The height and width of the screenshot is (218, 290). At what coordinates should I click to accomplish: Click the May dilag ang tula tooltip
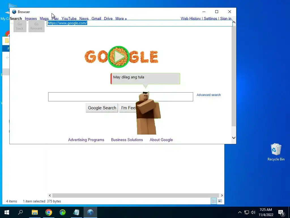tap(145, 79)
